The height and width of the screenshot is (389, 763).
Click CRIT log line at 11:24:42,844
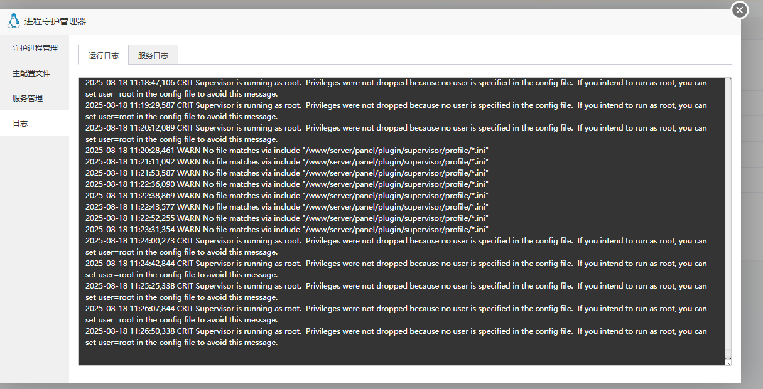coord(396,269)
